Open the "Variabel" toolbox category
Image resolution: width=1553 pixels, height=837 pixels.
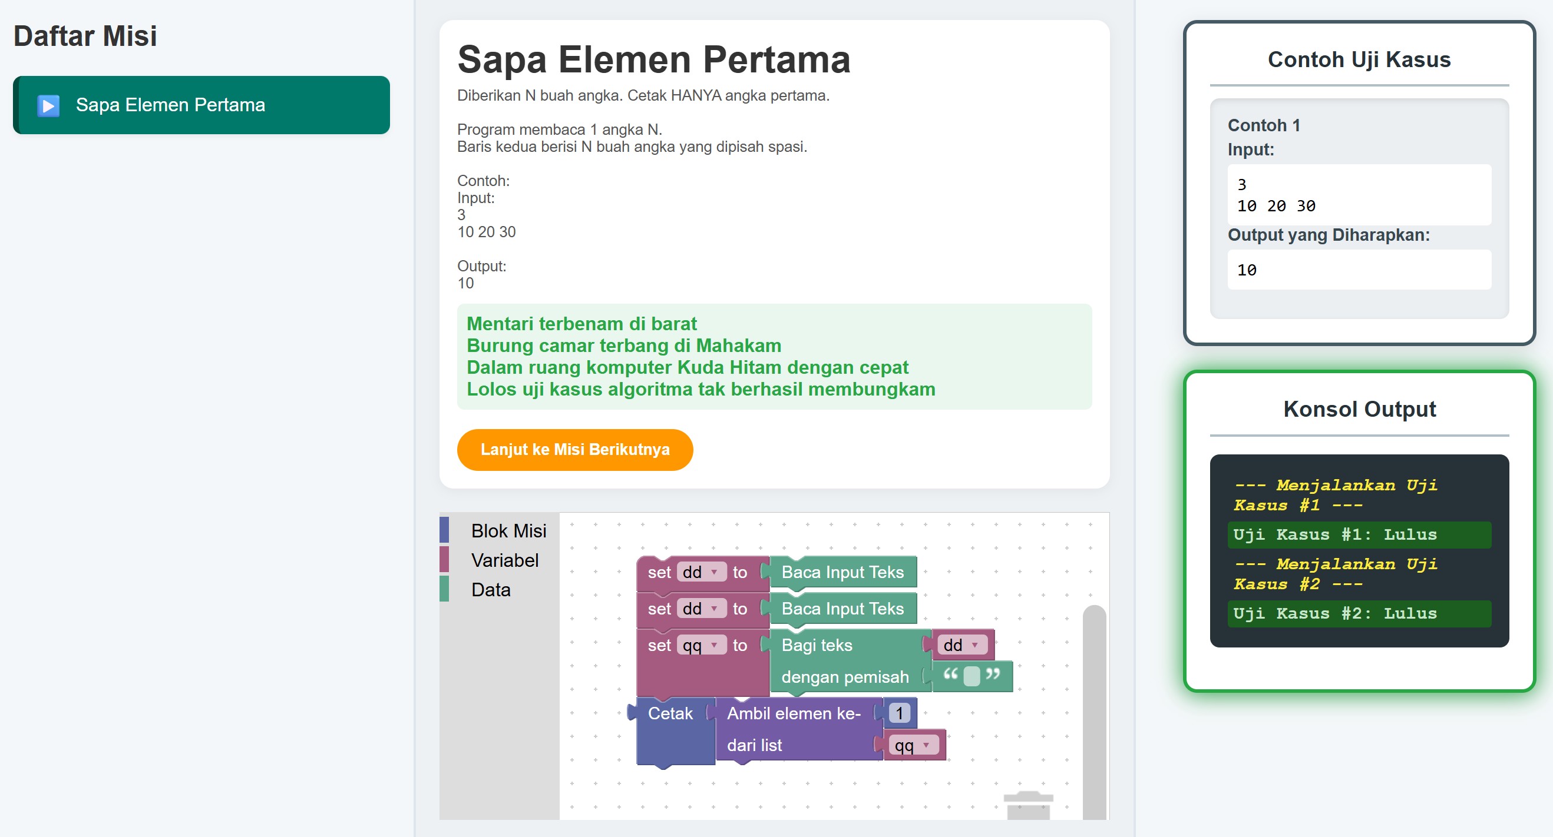505,560
